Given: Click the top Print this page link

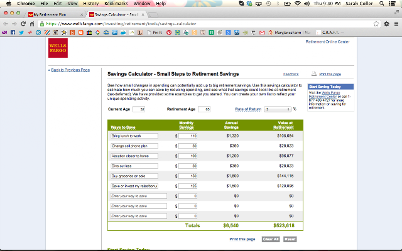Looking at the screenshot, I should 330,74.
